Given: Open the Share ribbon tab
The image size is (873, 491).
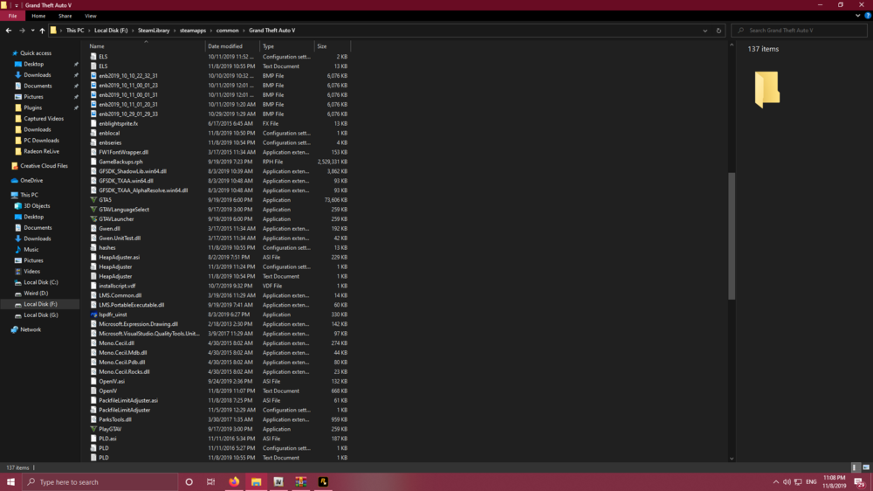Looking at the screenshot, I should coord(65,16).
